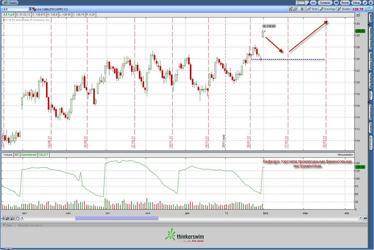Image resolution: width=374 pixels, height=250 pixels.
Task: Open the Charts tab
Action: (11, 3)
